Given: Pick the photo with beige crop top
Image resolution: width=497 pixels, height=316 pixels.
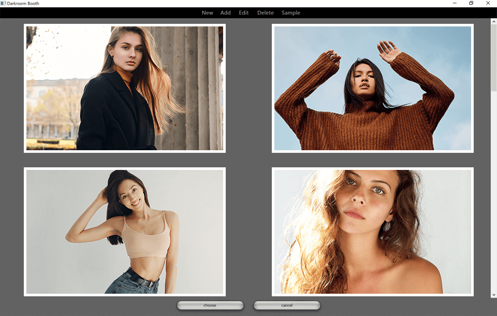Looking at the screenshot, I should tap(125, 232).
